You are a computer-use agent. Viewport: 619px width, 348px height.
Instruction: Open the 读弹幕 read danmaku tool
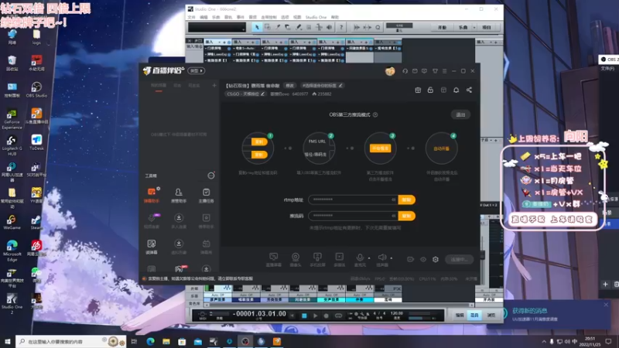[x=152, y=247]
